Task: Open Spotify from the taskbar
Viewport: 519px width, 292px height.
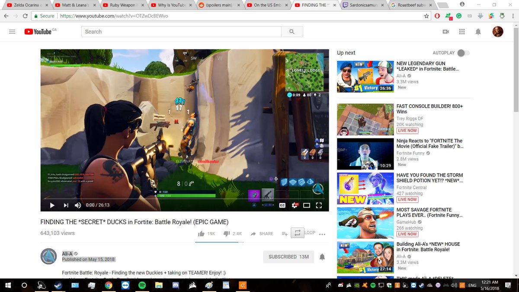Action: [x=142, y=285]
